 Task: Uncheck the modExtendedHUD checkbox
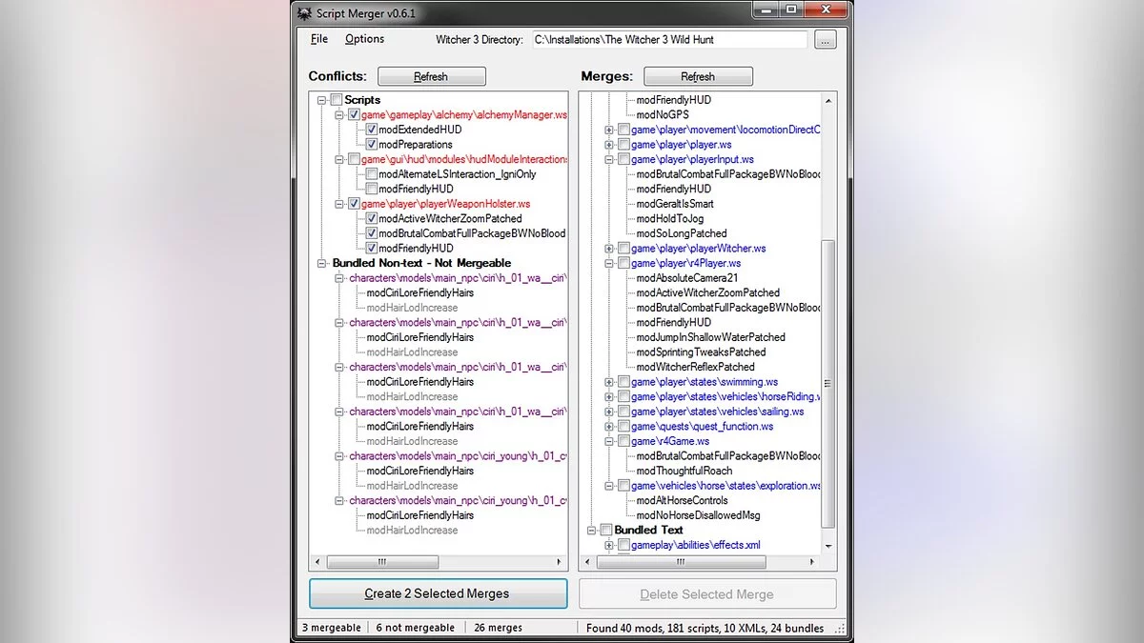[x=371, y=130]
